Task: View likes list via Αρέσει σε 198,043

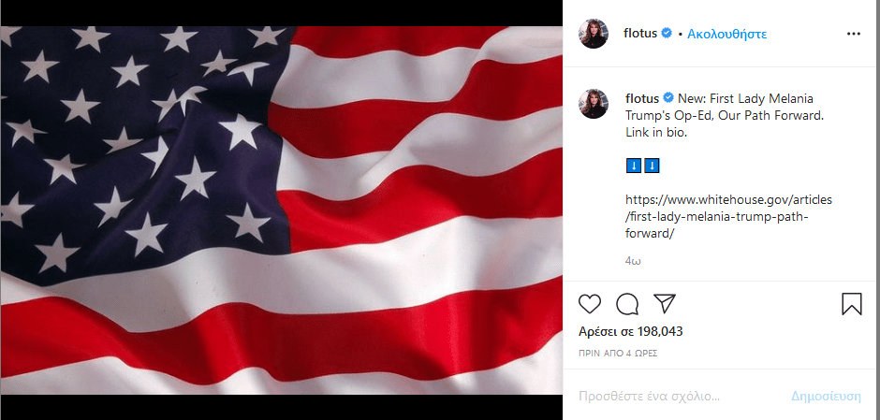Action: [x=631, y=331]
